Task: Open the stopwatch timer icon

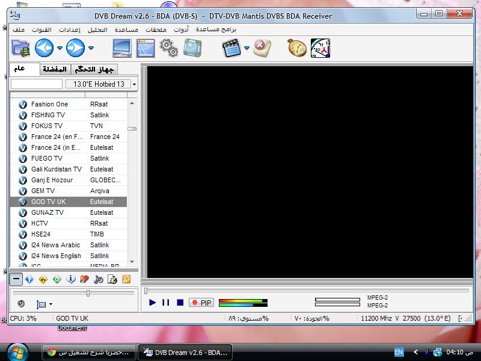Action: pos(297,48)
